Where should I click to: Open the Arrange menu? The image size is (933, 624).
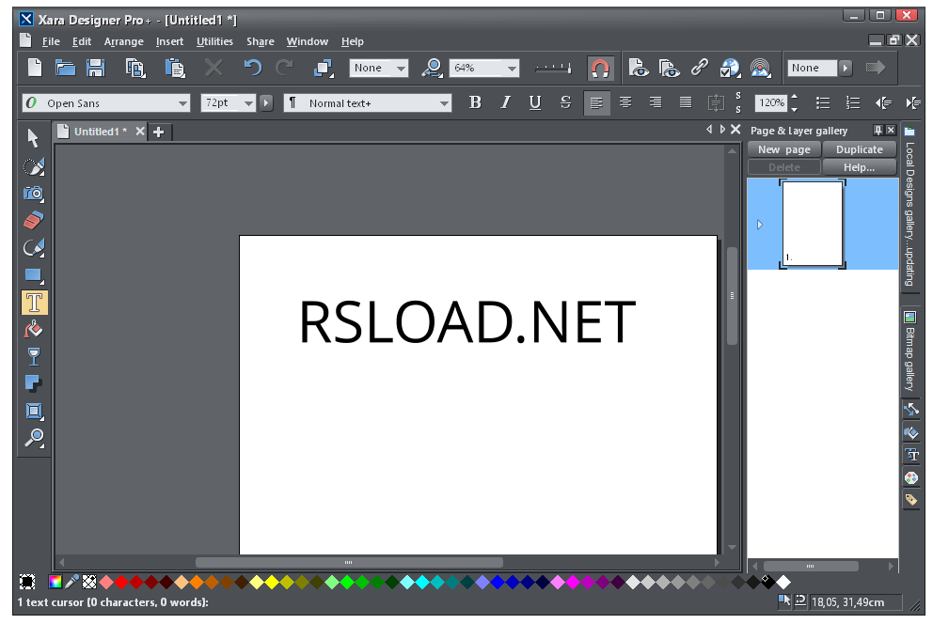(x=124, y=41)
